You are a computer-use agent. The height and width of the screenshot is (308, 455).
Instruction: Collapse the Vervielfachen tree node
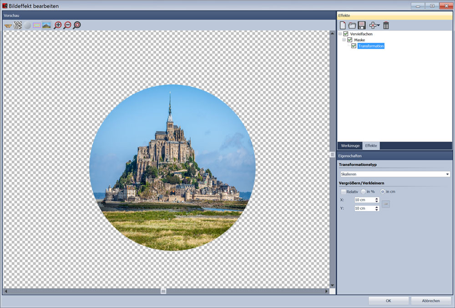340,34
